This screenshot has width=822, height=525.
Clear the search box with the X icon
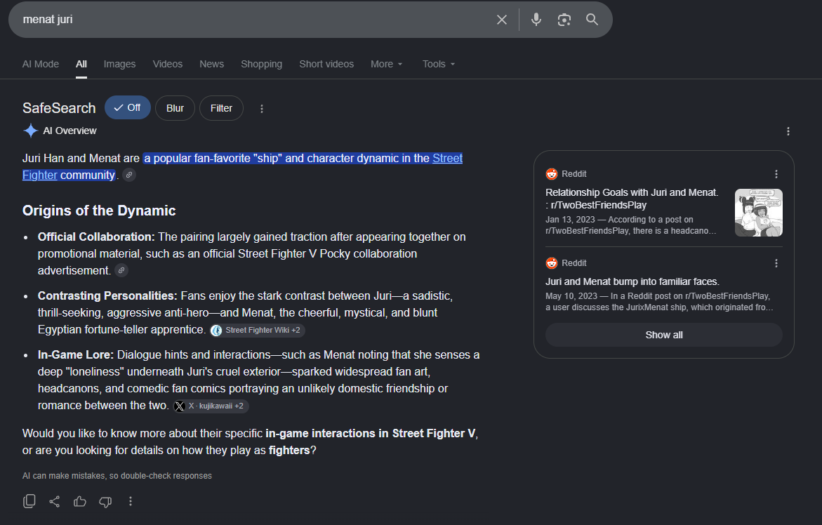point(502,20)
